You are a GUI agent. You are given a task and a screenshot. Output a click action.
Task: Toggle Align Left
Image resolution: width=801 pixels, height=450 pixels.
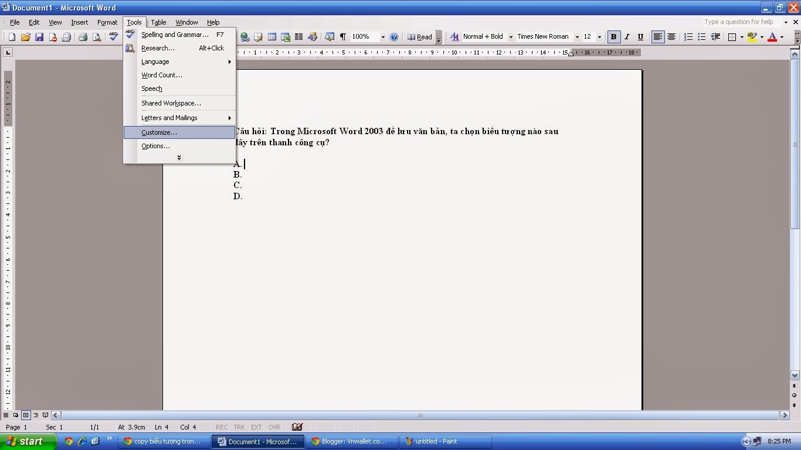[658, 37]
